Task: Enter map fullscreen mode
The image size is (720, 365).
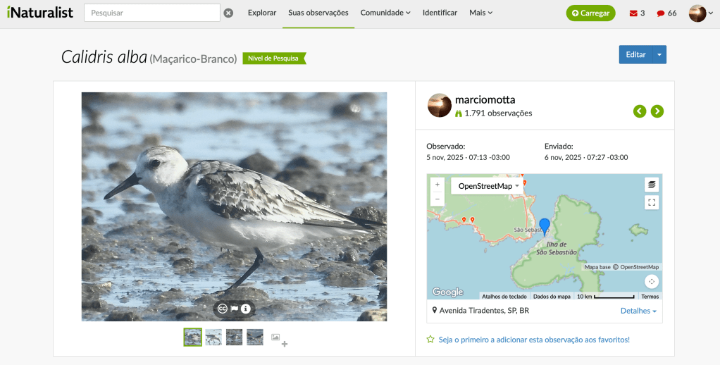Action: coord(652,203)
